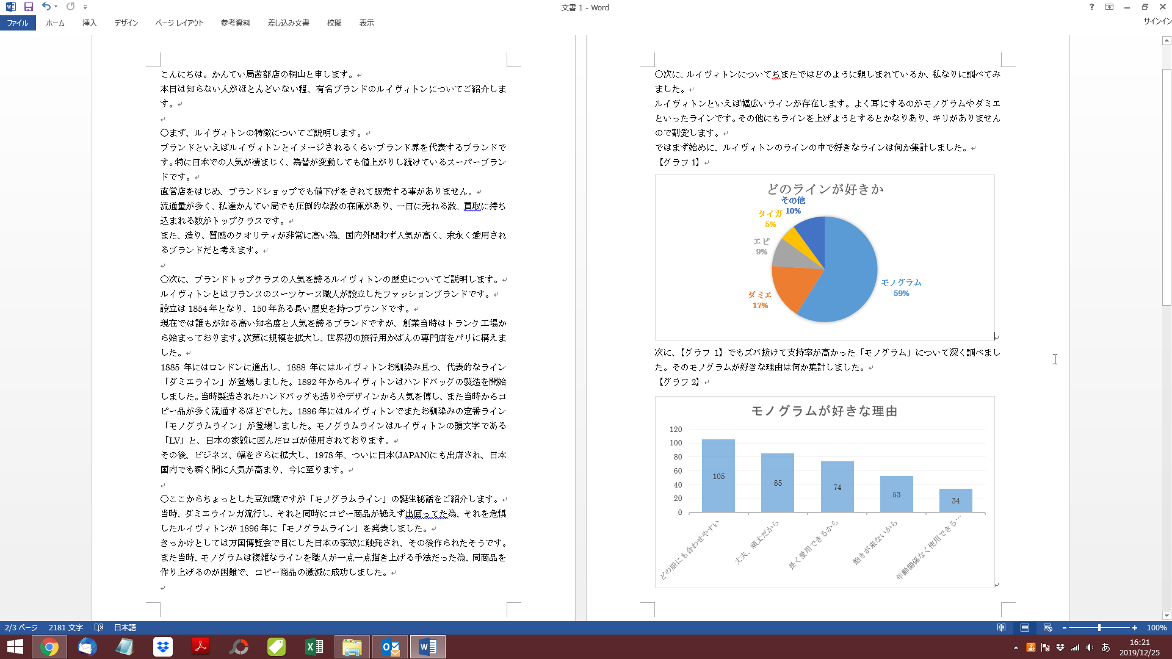Click the サインイン sign-in link

click(1157, 21)
